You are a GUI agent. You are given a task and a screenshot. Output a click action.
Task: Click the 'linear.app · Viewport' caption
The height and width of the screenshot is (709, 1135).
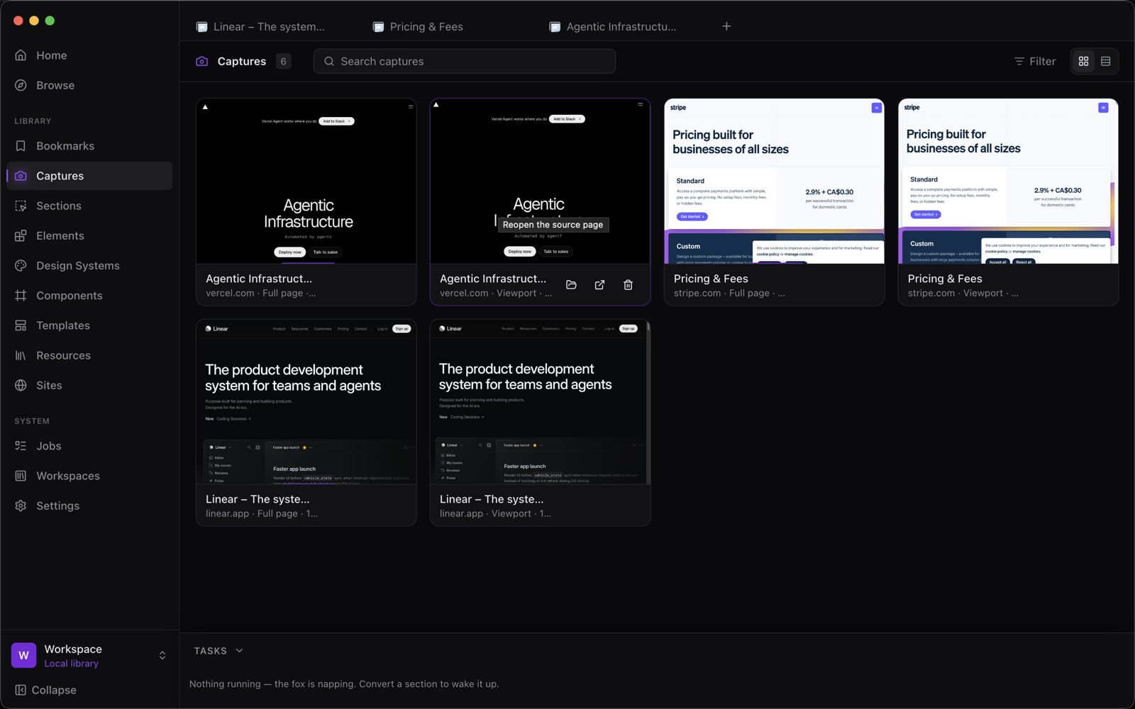pos(495,514)
